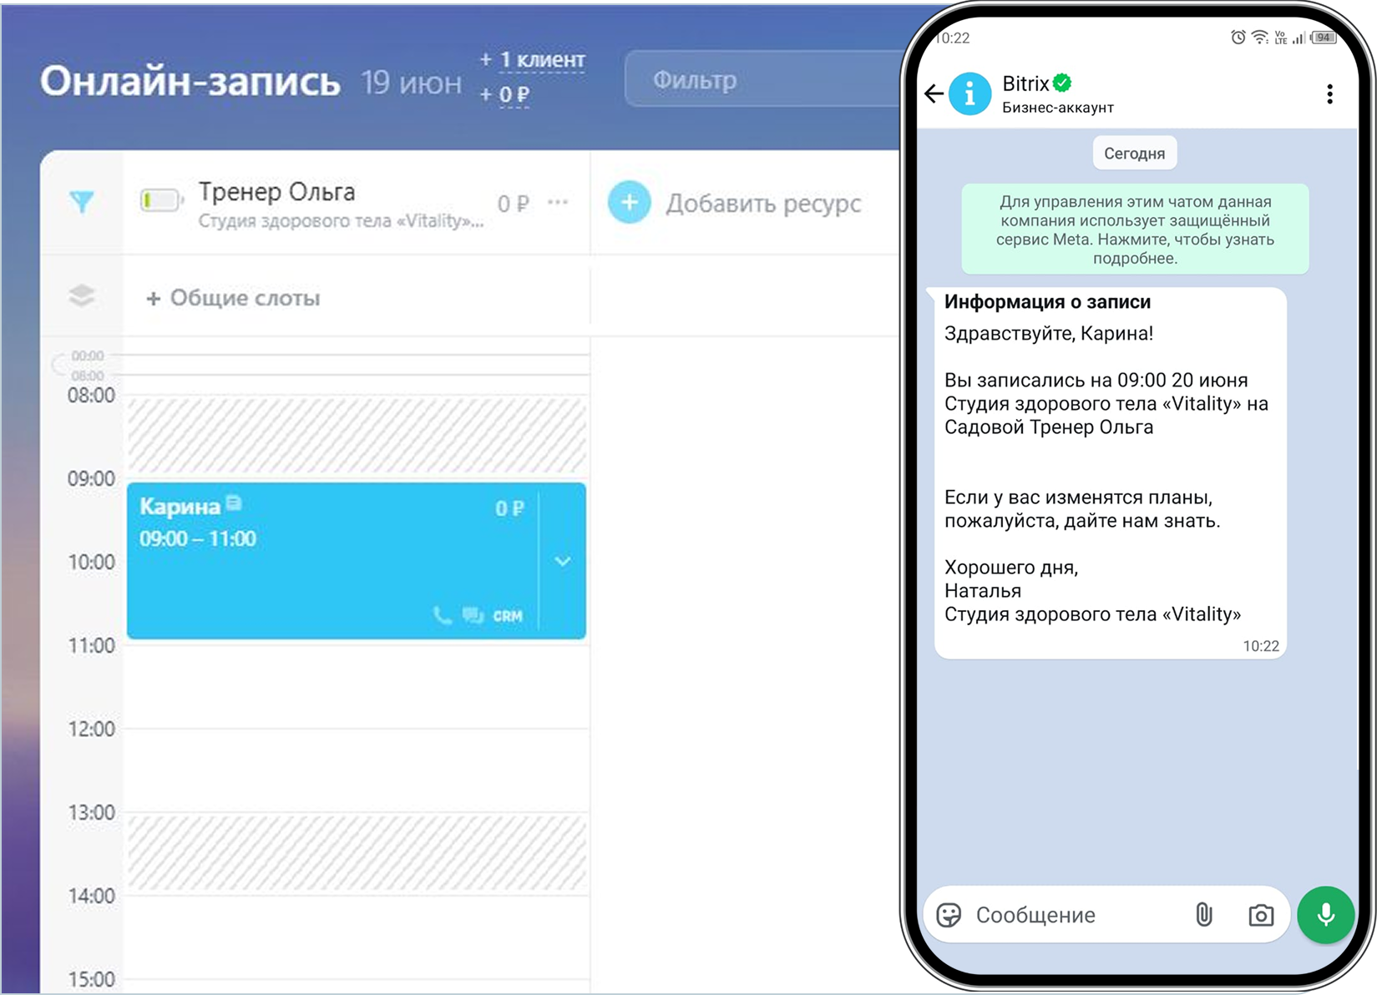Click the load indicator beside Тренер Ольга
This screenshot has height=995, width=1377.
tap(161, 200)
